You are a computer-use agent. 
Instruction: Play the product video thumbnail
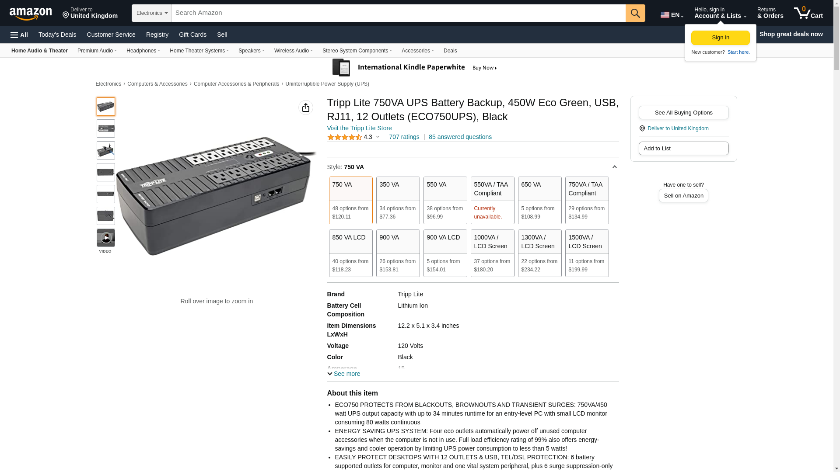pyautogui.click(x=105, y=238)
